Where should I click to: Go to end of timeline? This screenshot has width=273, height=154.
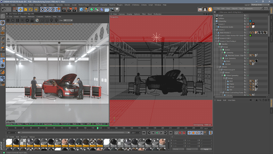tap(171, 133)
